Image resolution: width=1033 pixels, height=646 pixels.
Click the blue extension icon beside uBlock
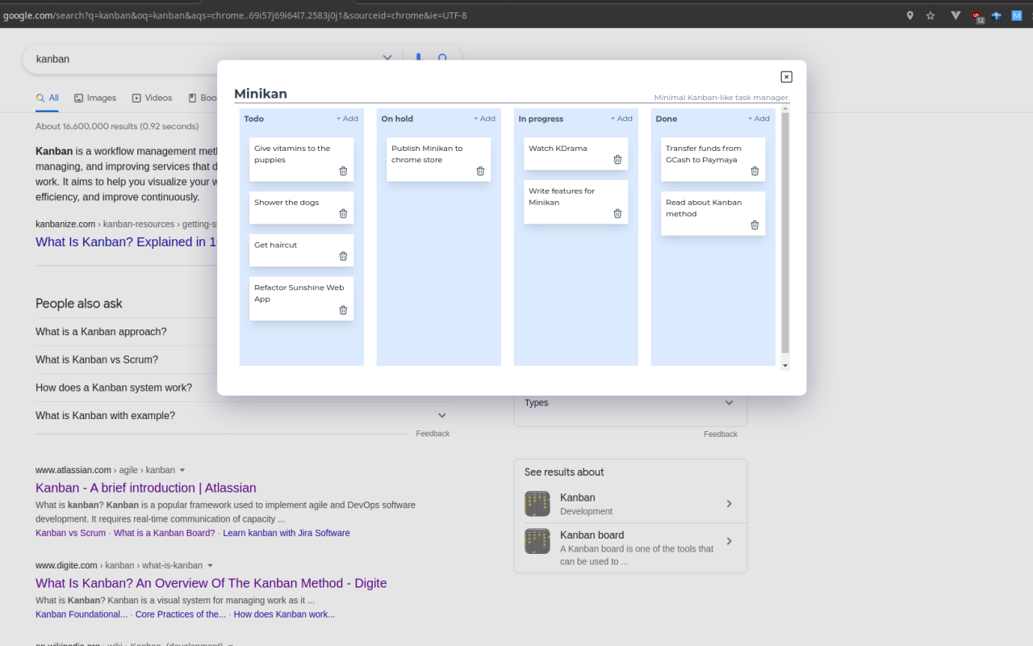997,15
